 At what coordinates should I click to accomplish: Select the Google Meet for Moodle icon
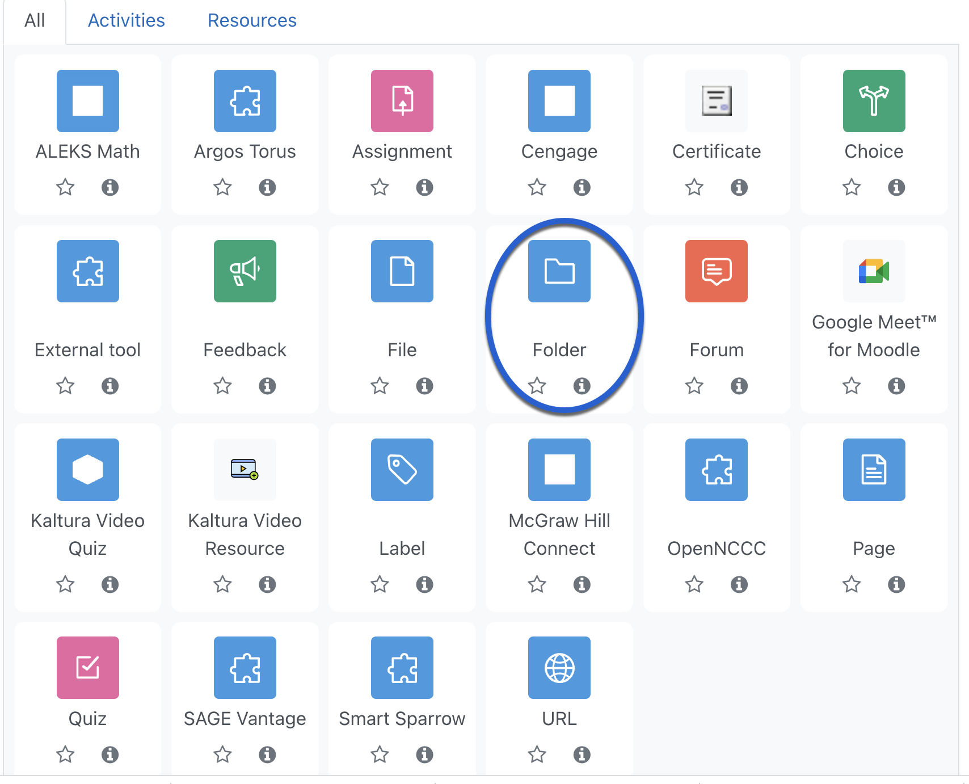click(874, 271)
